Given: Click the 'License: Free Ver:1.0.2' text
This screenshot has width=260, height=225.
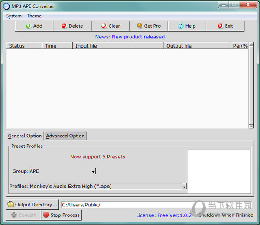Looking at the screenshot, I should coord(164,215).
